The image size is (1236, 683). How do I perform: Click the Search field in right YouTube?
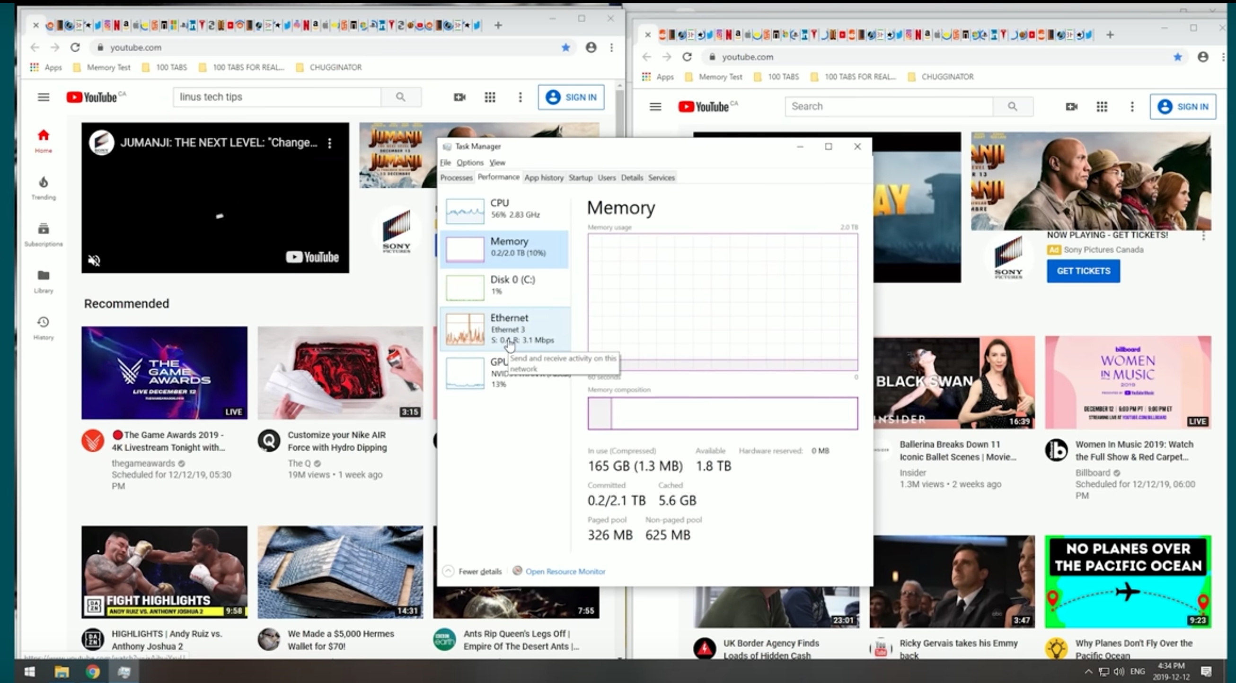888,106
